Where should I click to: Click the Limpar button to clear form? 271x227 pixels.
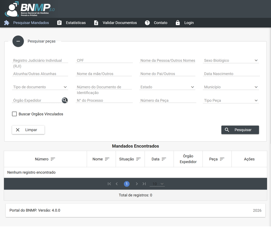coord(28,130)
